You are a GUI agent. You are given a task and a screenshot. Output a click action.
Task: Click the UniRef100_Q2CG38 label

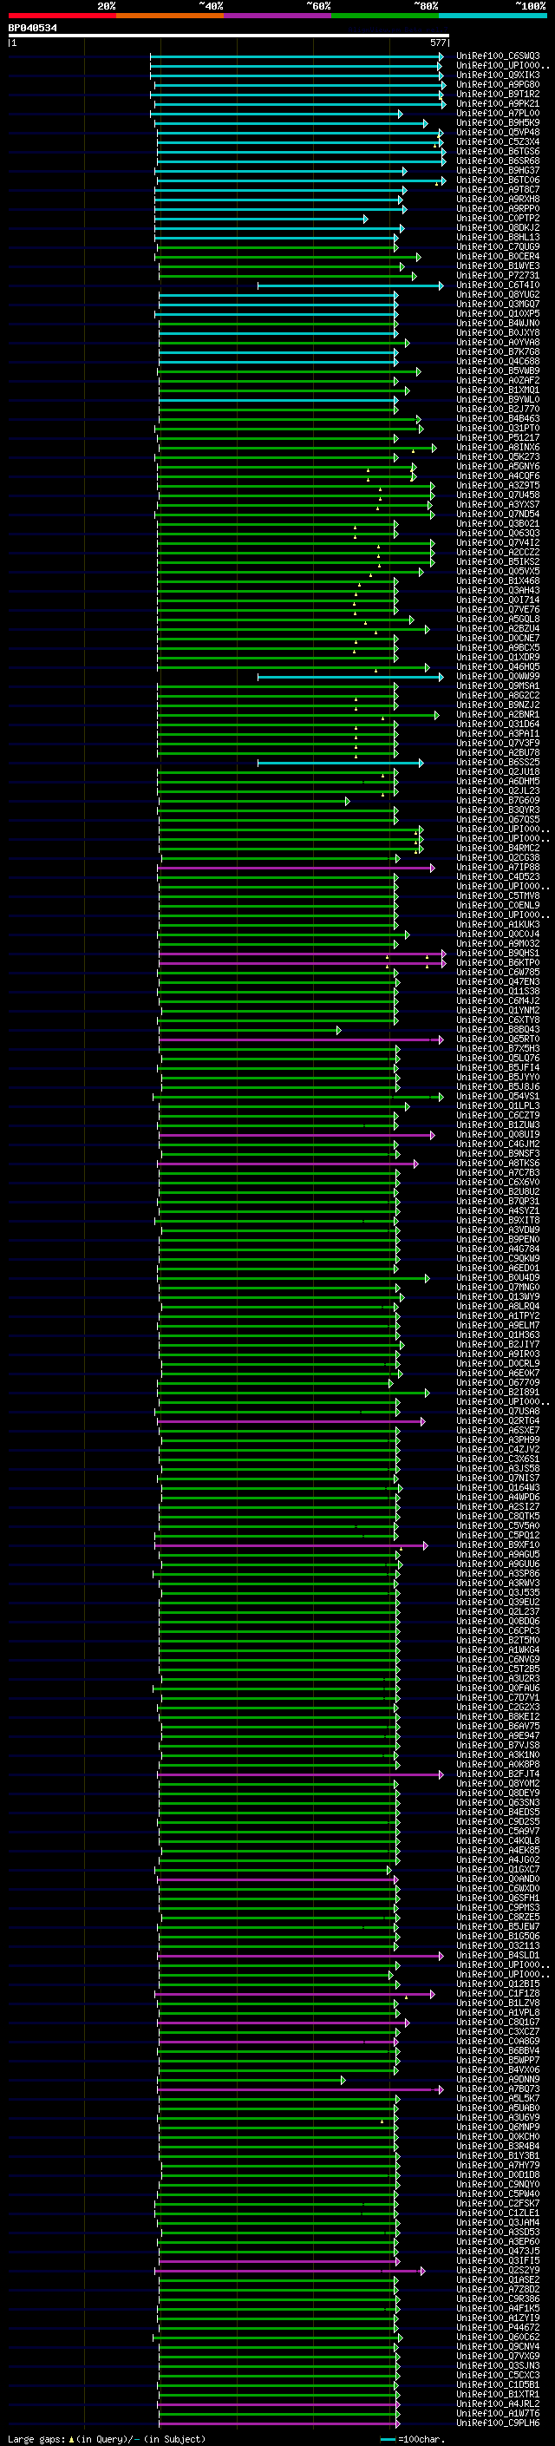click(x=498, y=857)
